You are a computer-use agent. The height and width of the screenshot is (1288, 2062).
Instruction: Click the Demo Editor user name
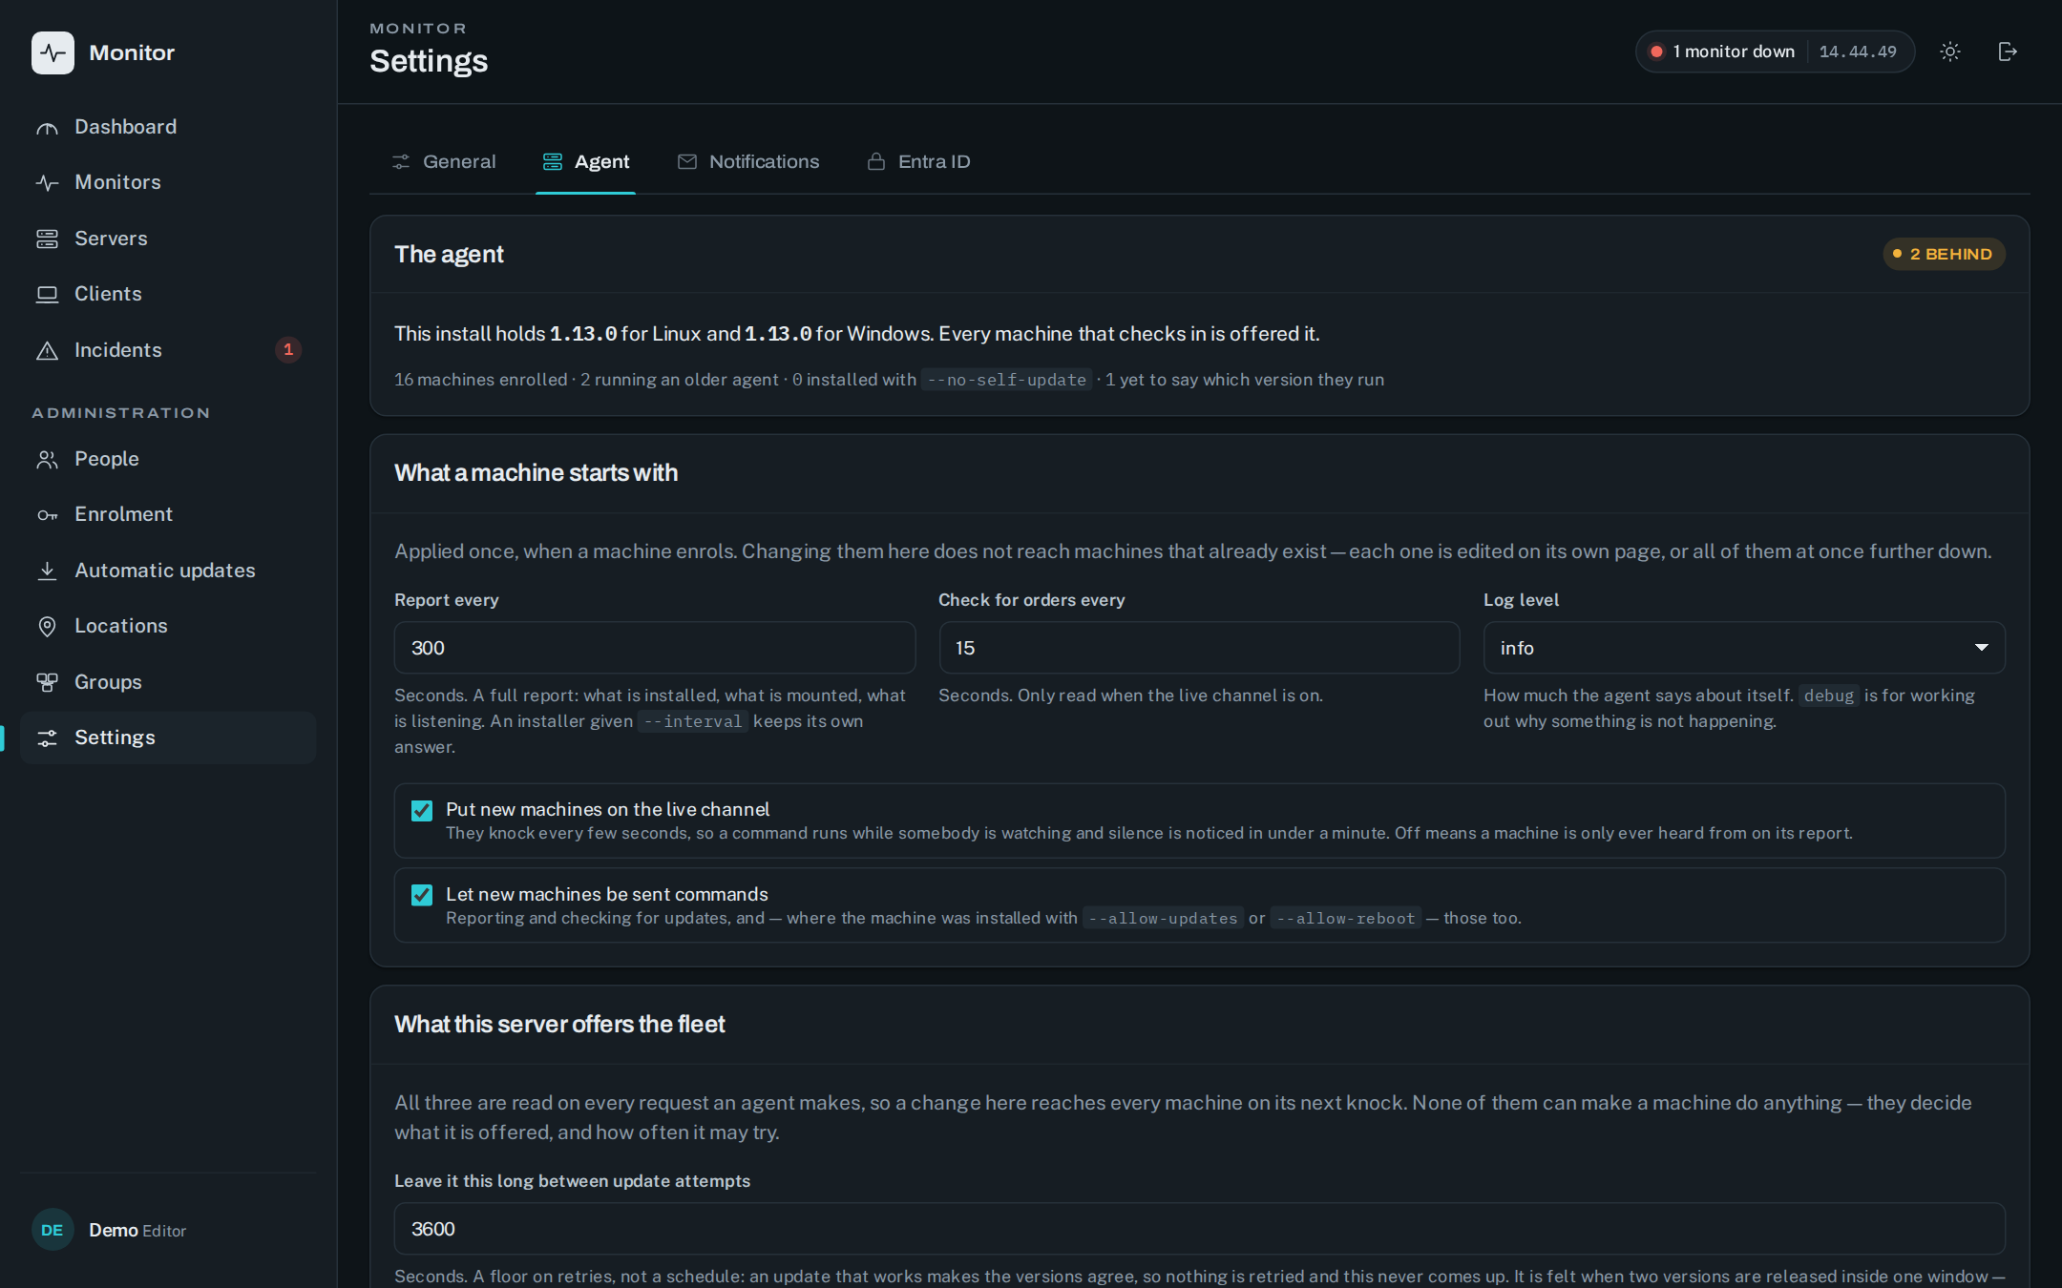[x=137, y=1231]
